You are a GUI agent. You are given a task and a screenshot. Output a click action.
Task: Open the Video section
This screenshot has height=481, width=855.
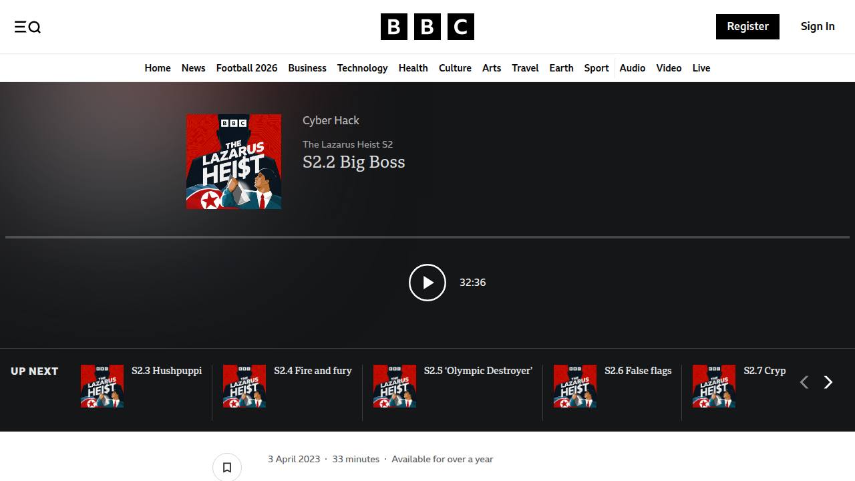pos(669,68)
